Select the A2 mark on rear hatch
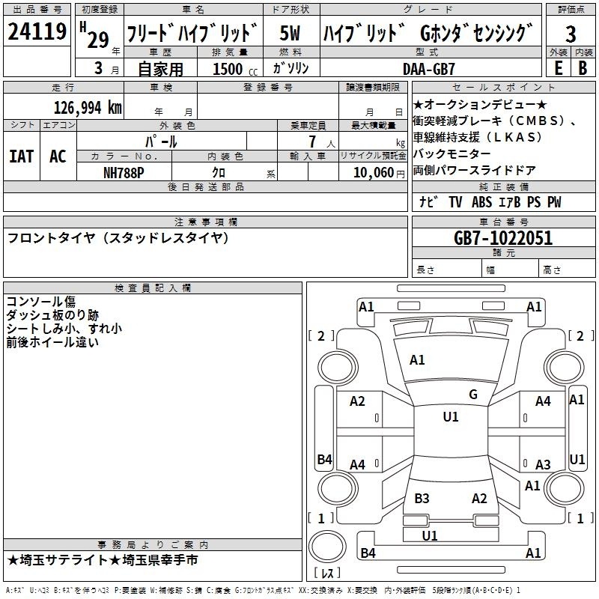 click(479, 499)
